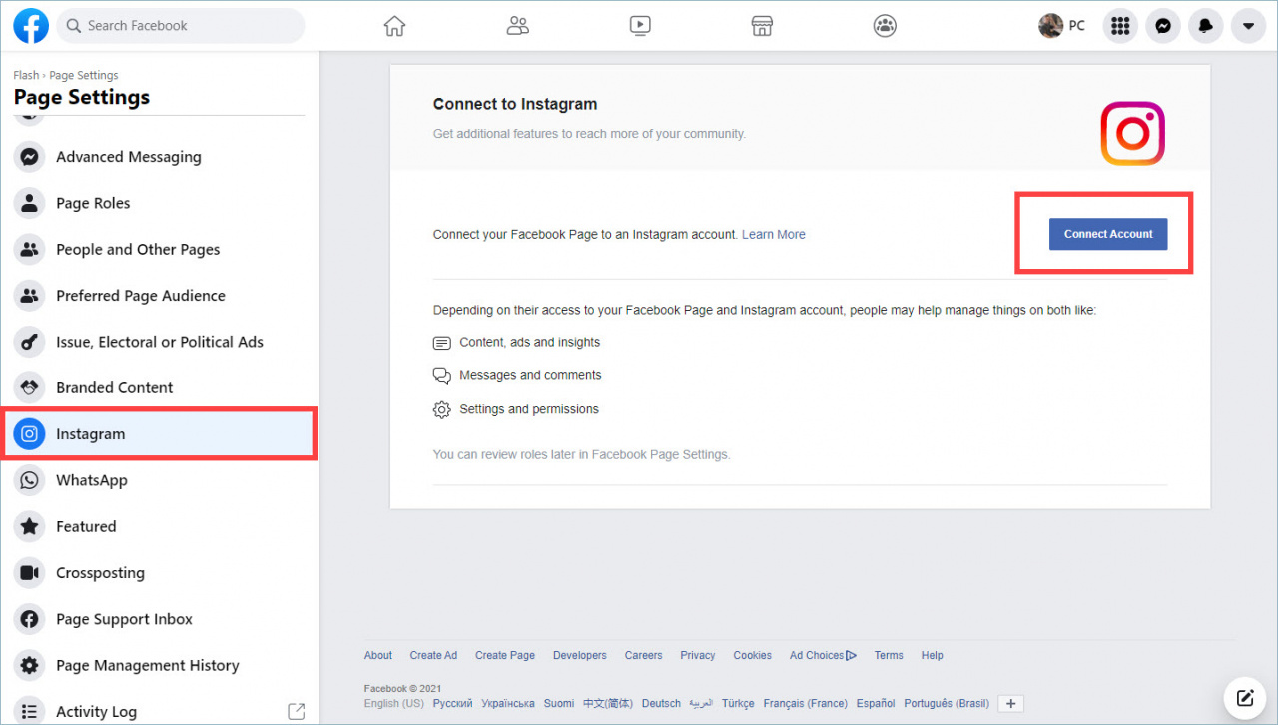Click the Instagram sidebar icon

(x=30, y=434)
